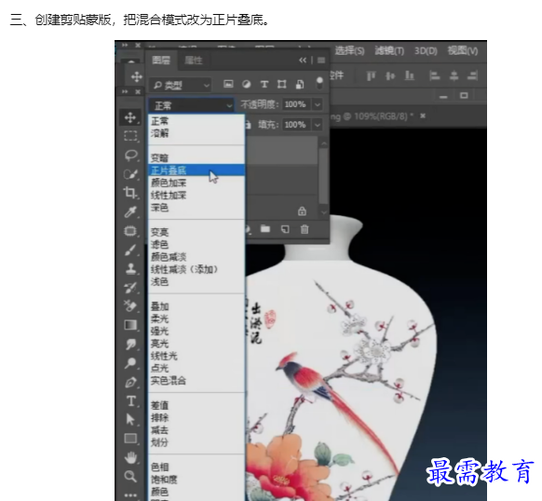Select the Crop tool

130,193
